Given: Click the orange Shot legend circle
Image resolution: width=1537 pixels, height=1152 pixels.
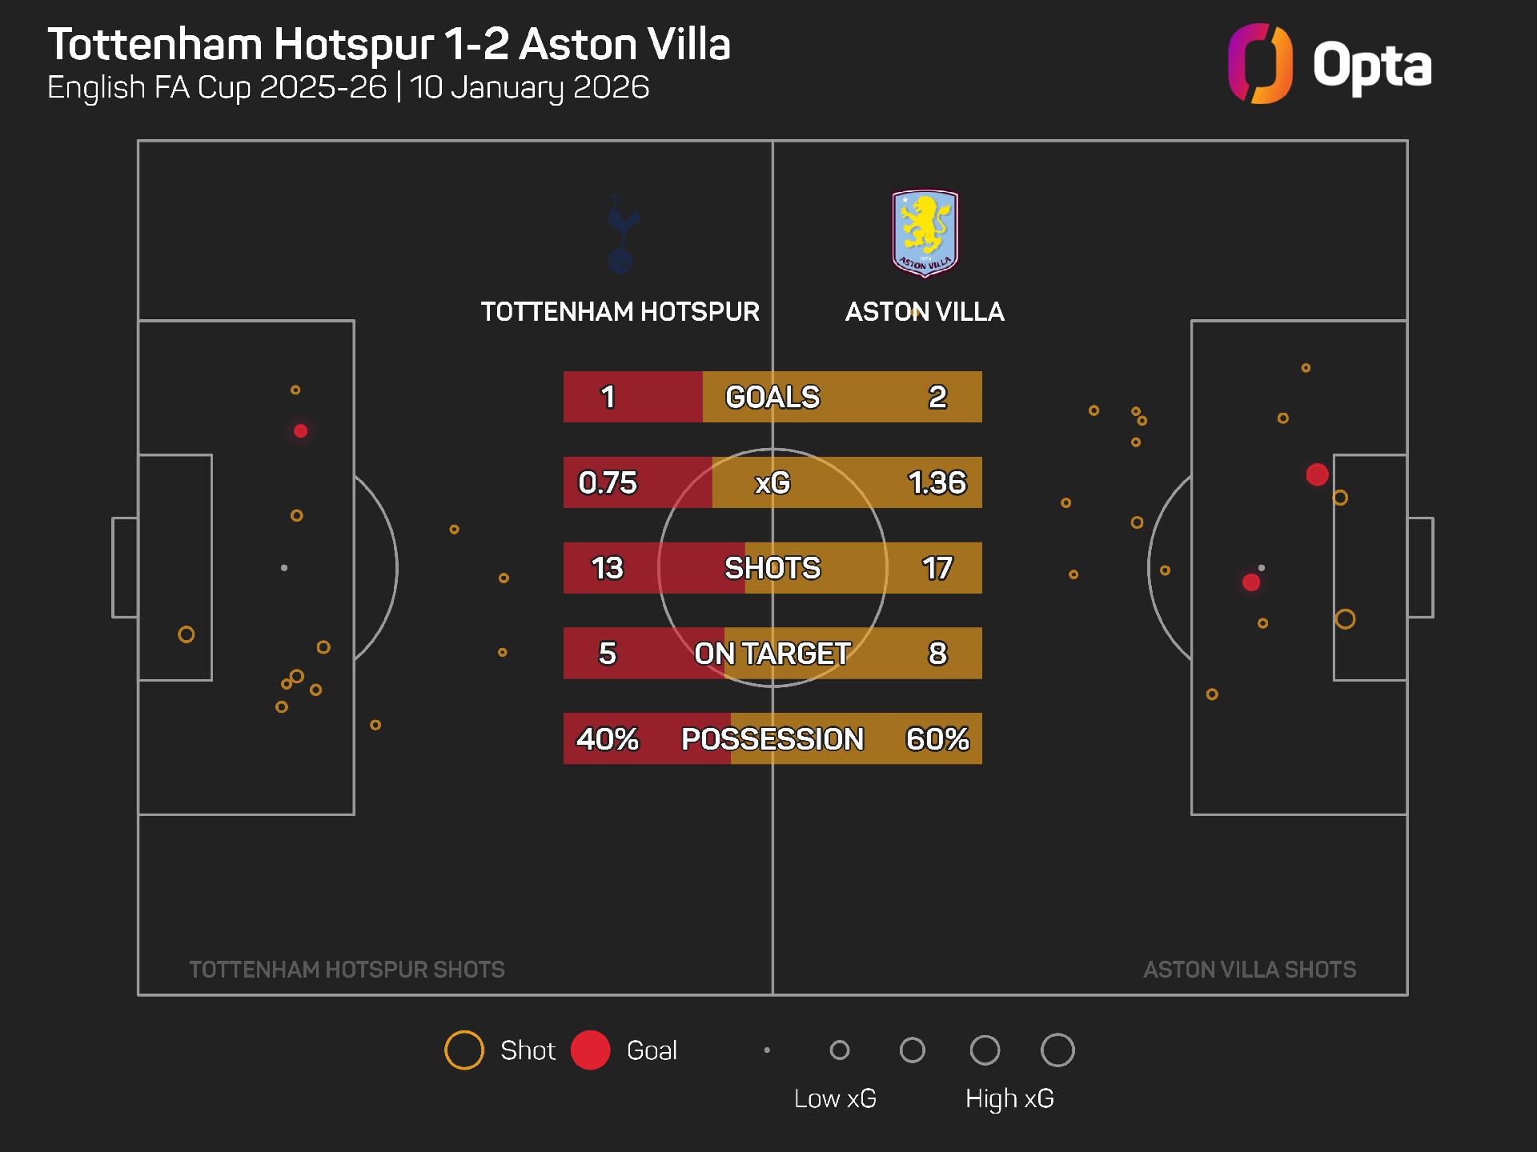Looking at the screenshot, I should 464,1050.
